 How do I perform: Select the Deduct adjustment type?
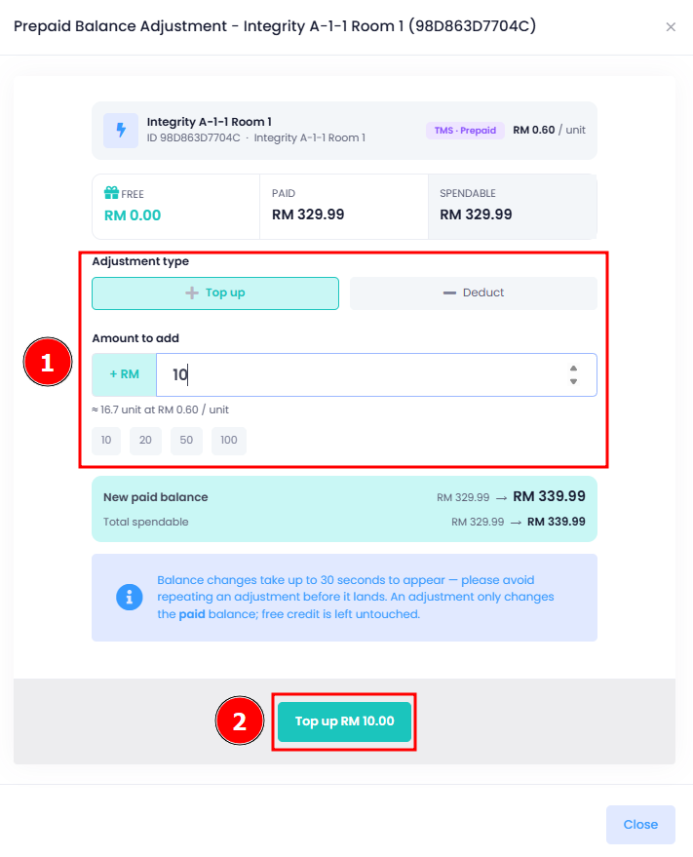474,293
